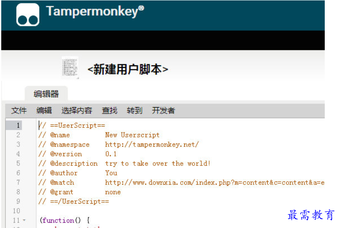
Task: Click the <新建用户脚本> heading
Action: 128,70
